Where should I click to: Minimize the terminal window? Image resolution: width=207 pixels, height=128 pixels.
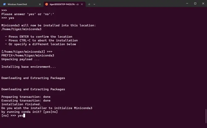coord(187,3)
